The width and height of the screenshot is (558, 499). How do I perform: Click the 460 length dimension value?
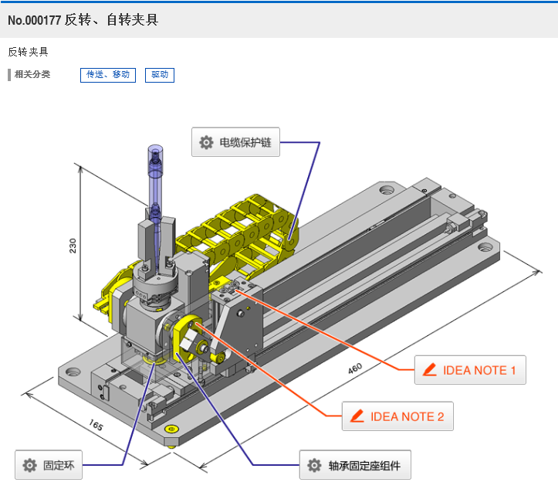coord(355,368)
